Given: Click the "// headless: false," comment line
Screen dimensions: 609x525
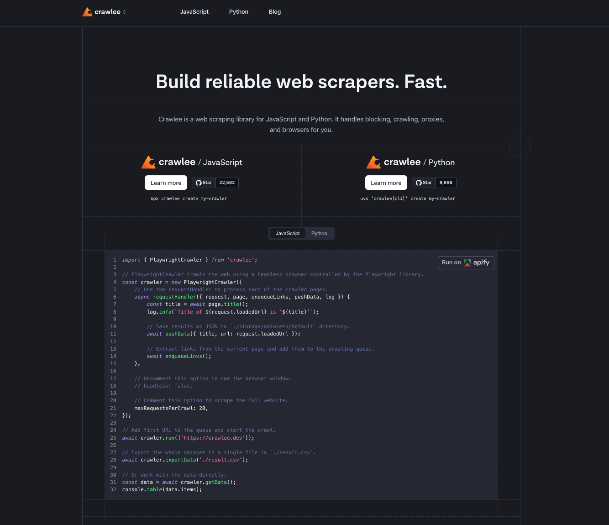Looking at the screenshot, I should point(163,386).
